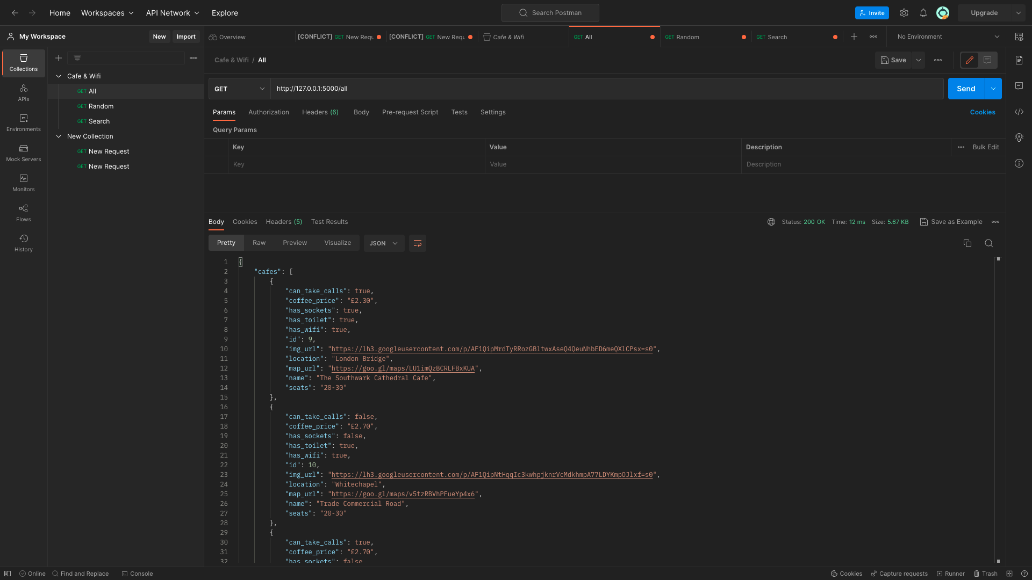Viewport: 1032px width, 580px height.
Task: Select the Raw response view
Action: coord(259,243)
